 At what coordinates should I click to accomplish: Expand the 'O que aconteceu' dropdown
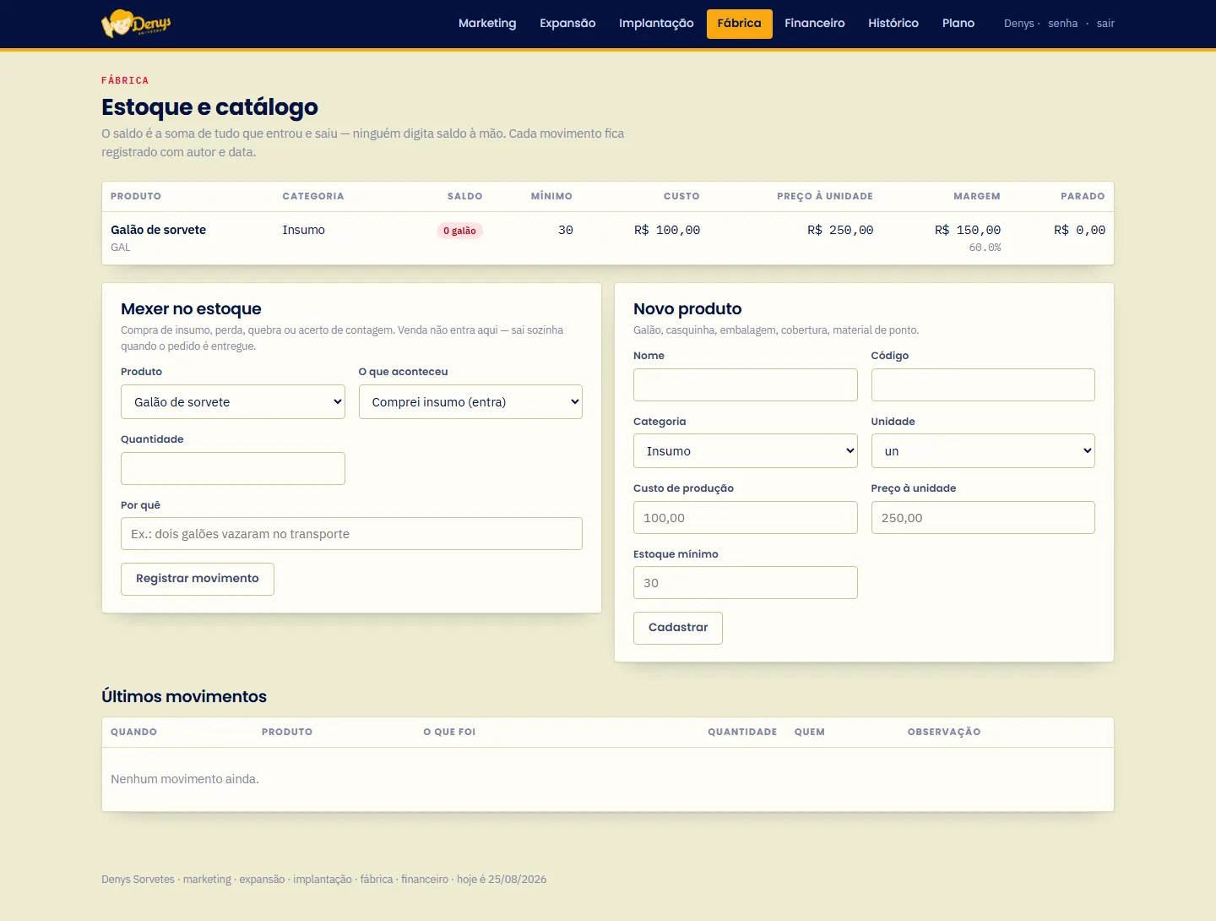[470, 402]
